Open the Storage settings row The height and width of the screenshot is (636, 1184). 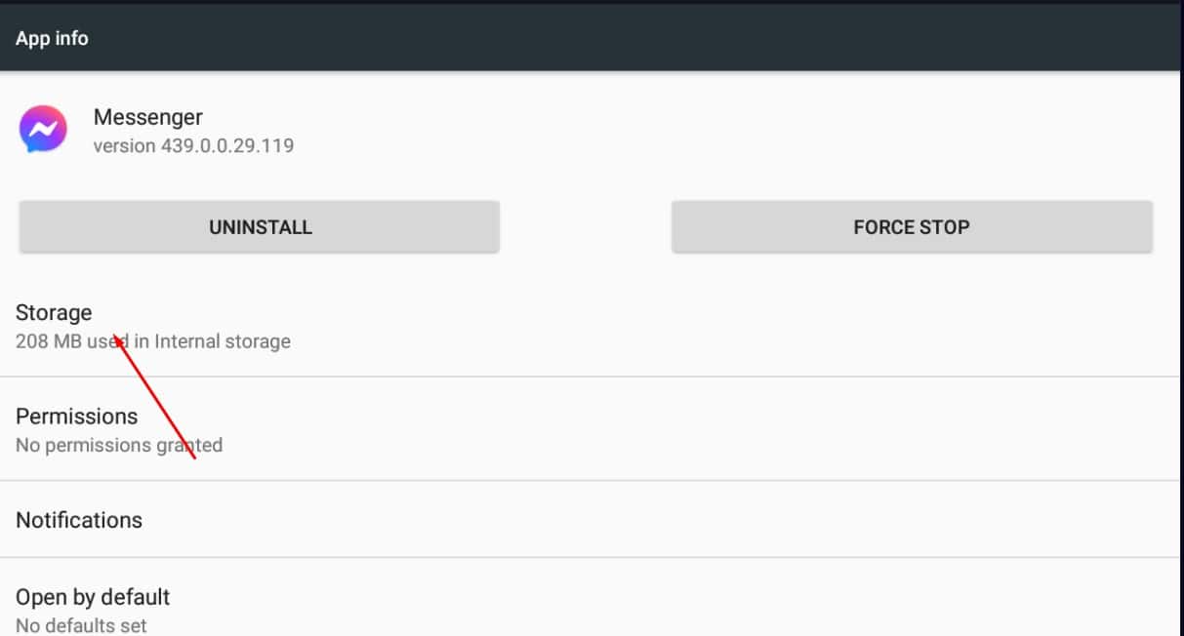54,313
